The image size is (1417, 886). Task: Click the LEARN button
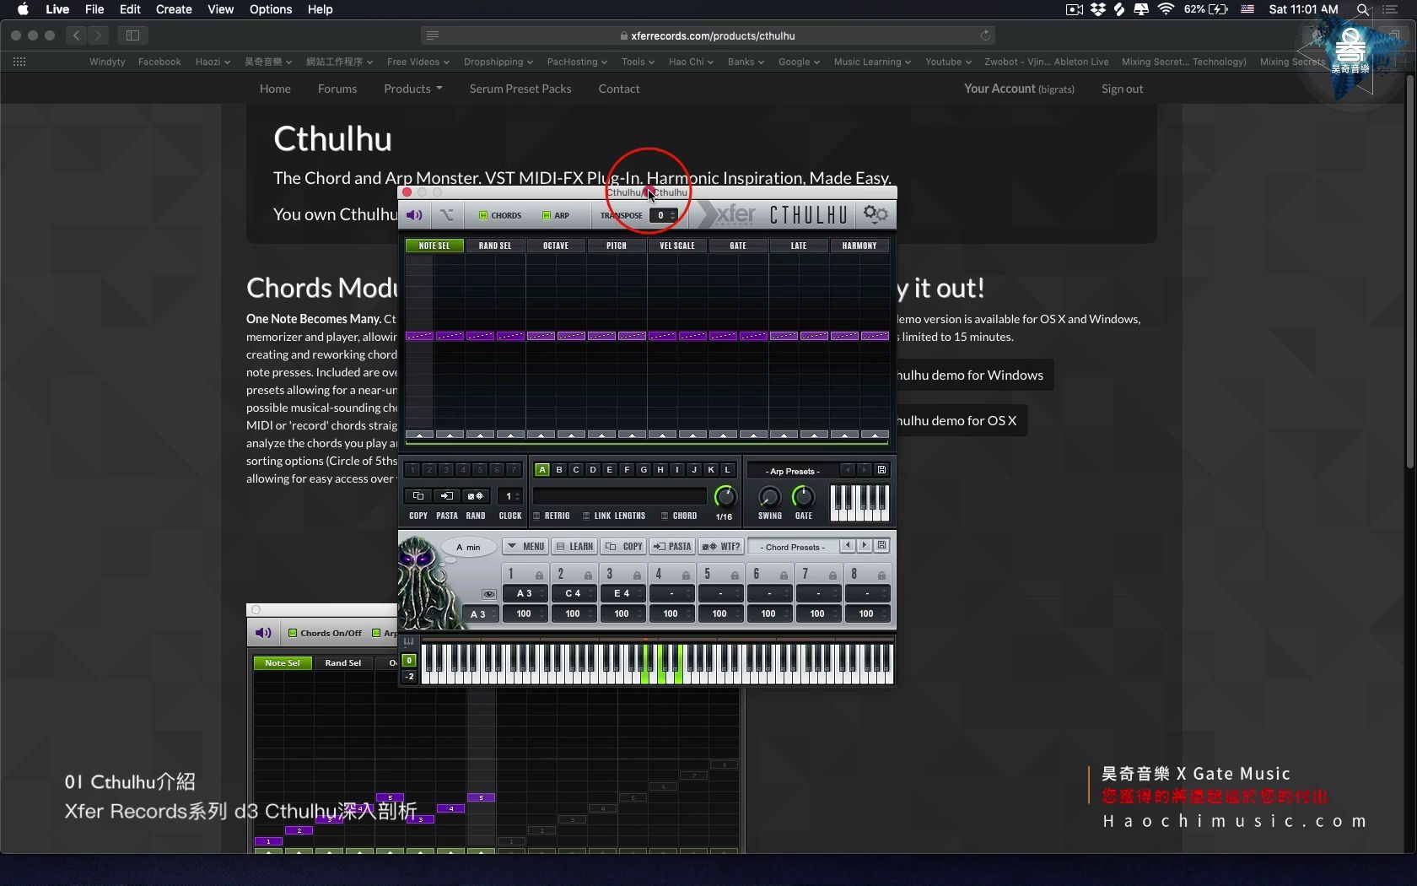pyautogui.click(x=574, y=546)
